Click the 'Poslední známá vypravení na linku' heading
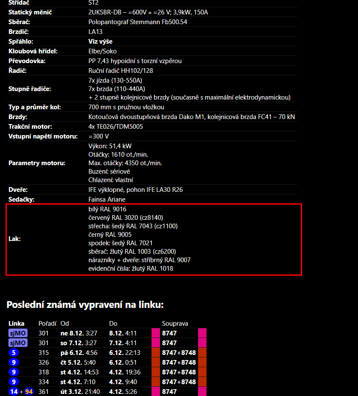Image resolution: width=358 pixels, height=396 pixels. tap(85, 305)
